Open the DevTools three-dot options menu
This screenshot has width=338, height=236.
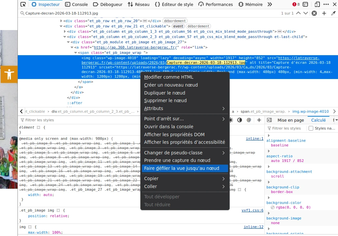point(326,4)
